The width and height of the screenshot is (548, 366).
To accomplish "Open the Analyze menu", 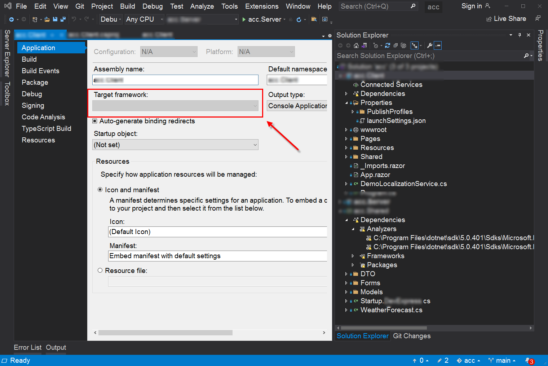I will pos(202,6).
